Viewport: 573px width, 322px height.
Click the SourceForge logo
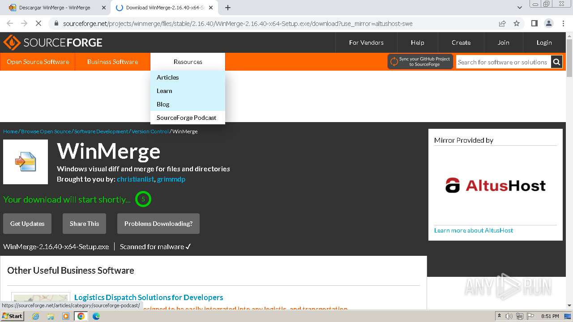53,42
